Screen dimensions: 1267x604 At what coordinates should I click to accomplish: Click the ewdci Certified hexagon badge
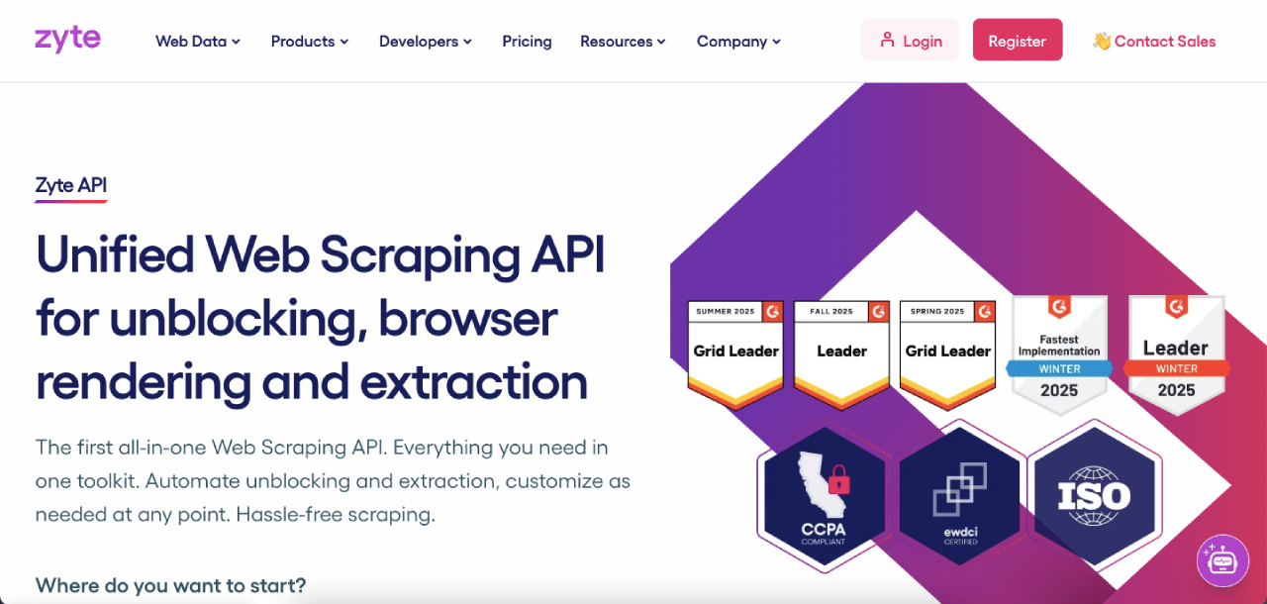coord(959,497)
